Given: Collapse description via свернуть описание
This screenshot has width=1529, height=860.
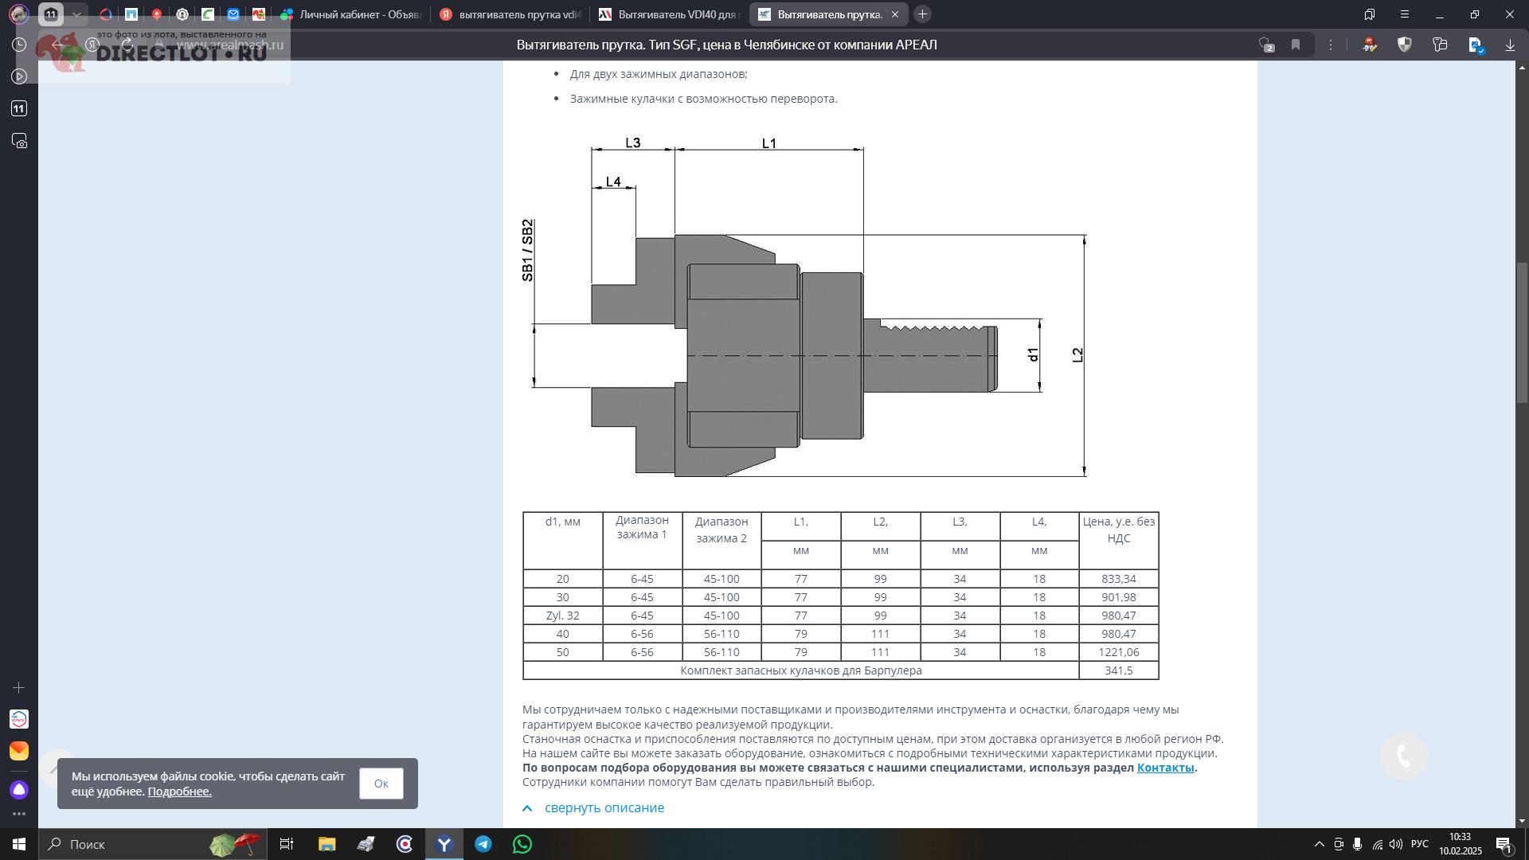Looking at the screenshot, I should 593,807.
